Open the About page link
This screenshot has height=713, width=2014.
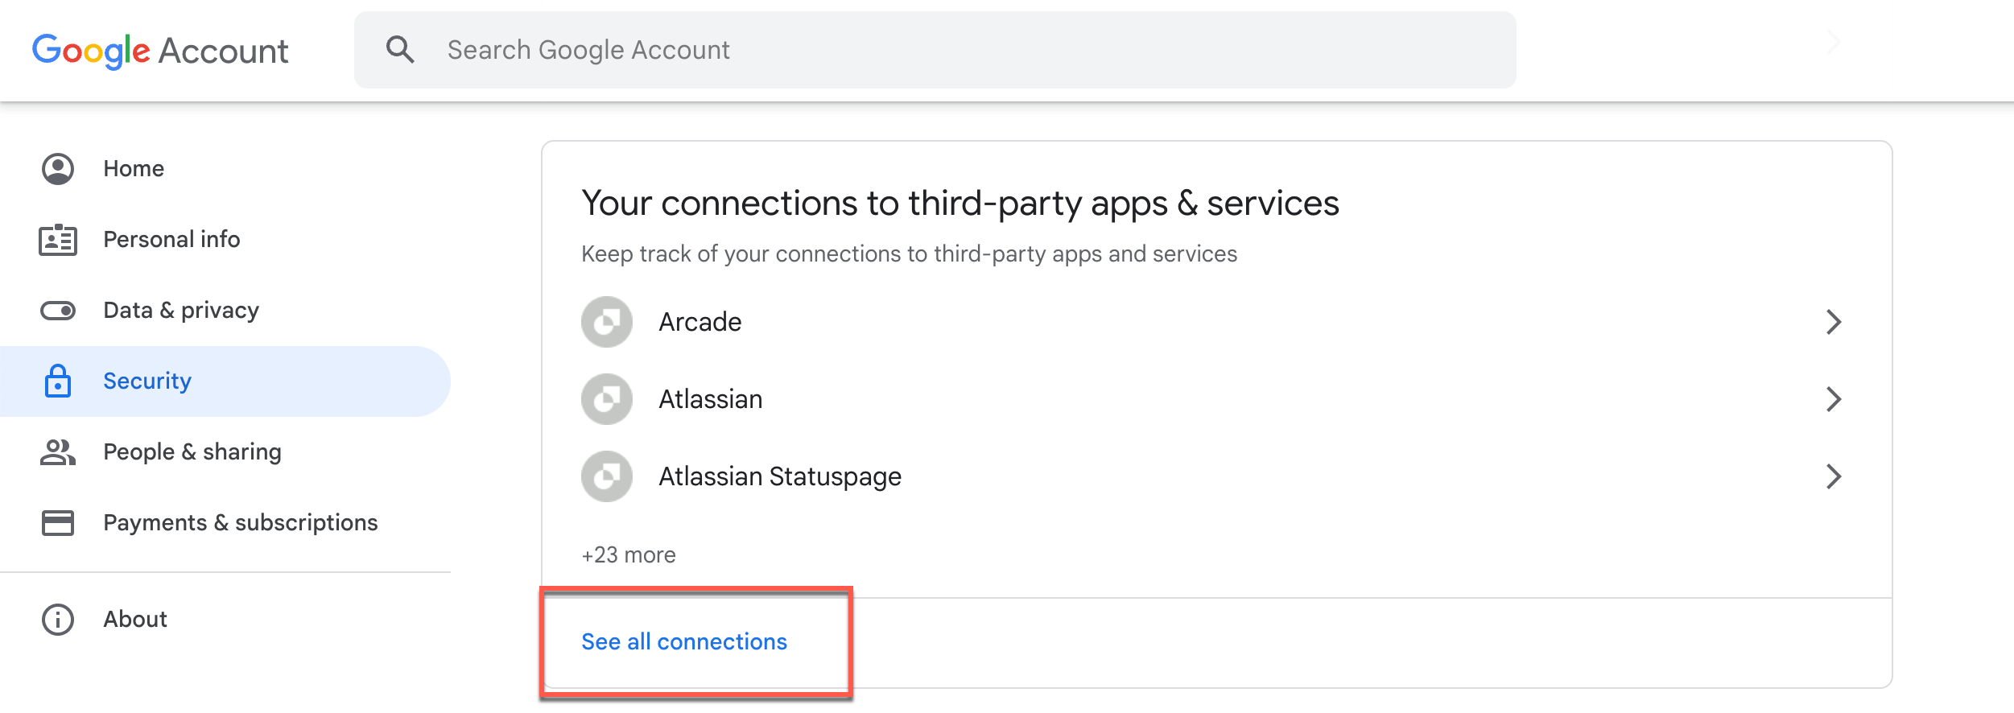(225, 620)
